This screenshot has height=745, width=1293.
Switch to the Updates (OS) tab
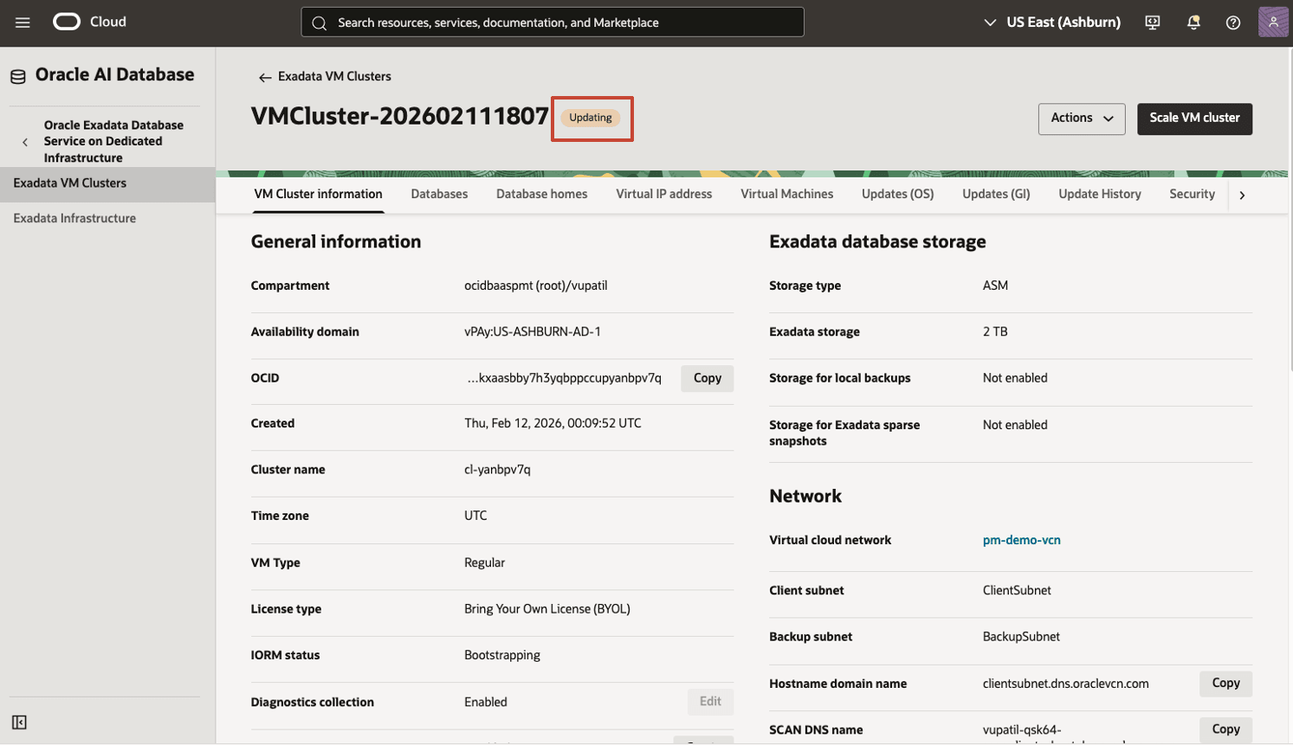tap(897, 194)
